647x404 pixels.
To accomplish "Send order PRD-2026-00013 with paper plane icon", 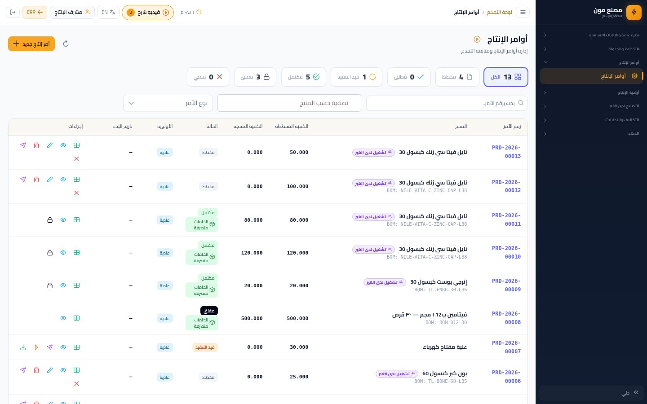I will [23, 145].
